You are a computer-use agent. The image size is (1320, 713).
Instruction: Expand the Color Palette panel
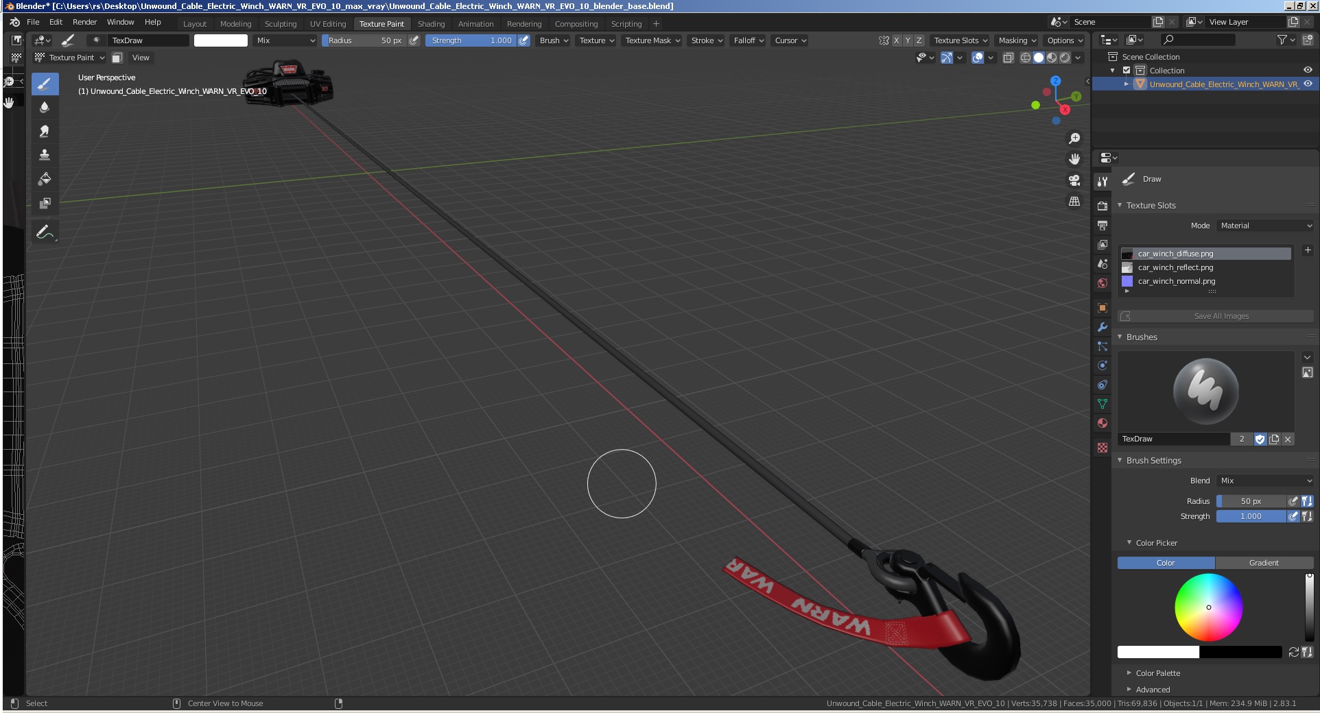1157,673
